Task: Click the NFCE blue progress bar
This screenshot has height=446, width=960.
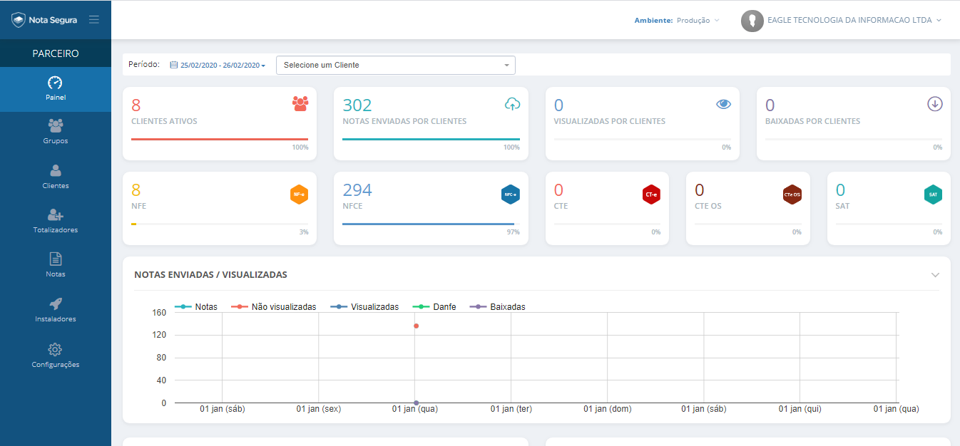Action: click(428, 224)
